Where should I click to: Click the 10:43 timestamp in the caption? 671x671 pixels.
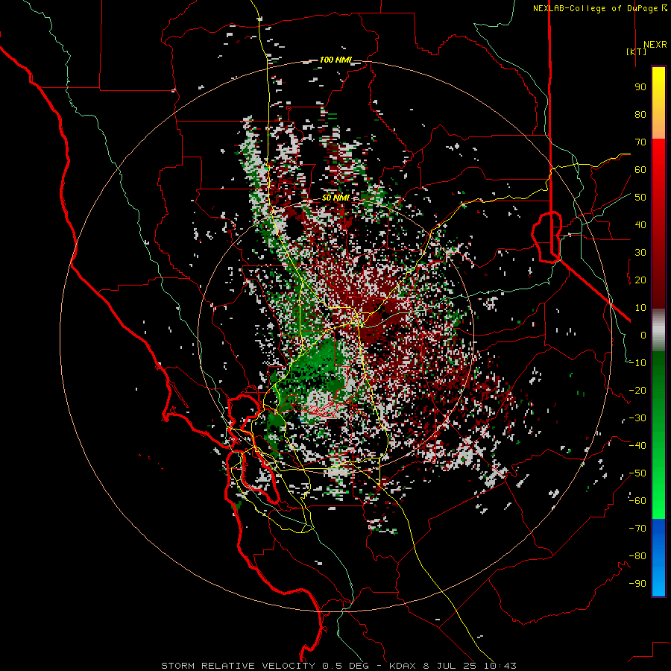pos(500,666)
